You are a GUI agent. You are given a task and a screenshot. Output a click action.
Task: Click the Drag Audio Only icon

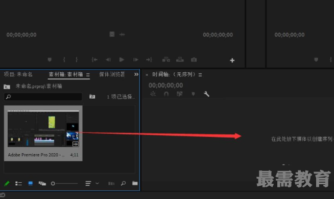[122, 35]
